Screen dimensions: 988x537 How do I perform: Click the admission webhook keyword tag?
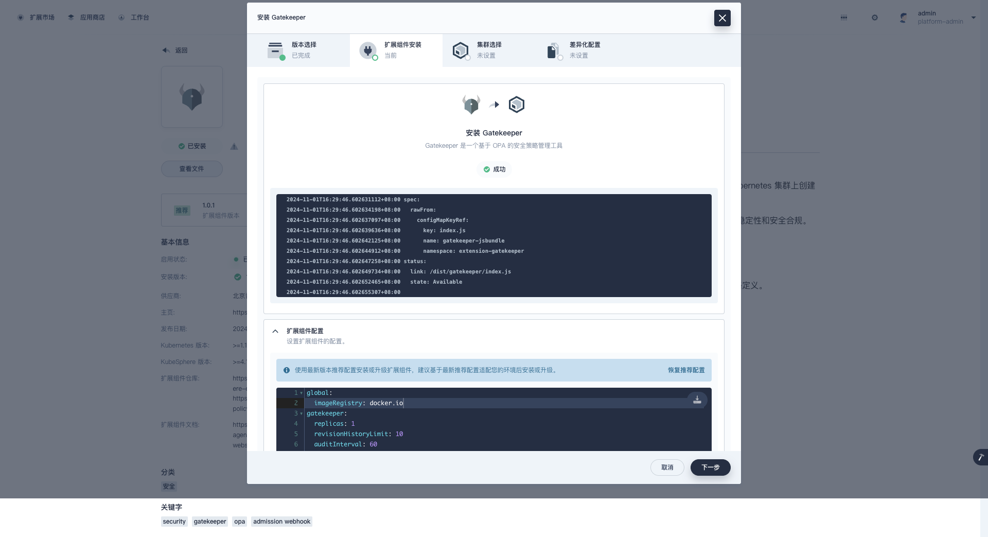pyautogui.click(x=281, y=522)
